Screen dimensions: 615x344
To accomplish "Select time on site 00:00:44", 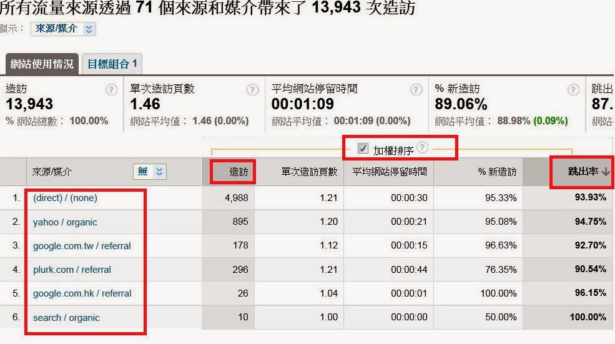I will coord(409,270).
